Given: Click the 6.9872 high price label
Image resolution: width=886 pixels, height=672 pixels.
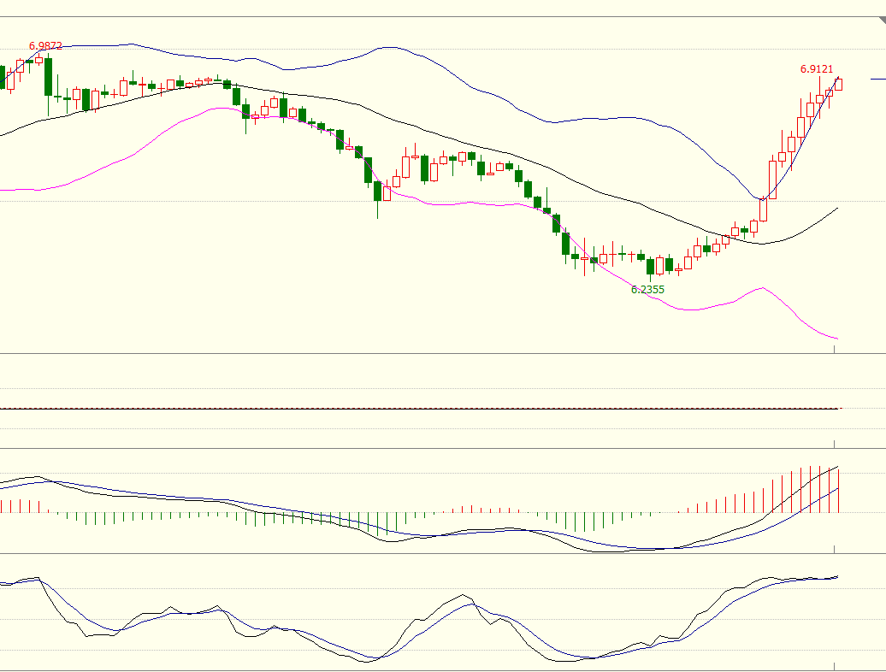Looking at the screenshot, I should click(46, 46).
